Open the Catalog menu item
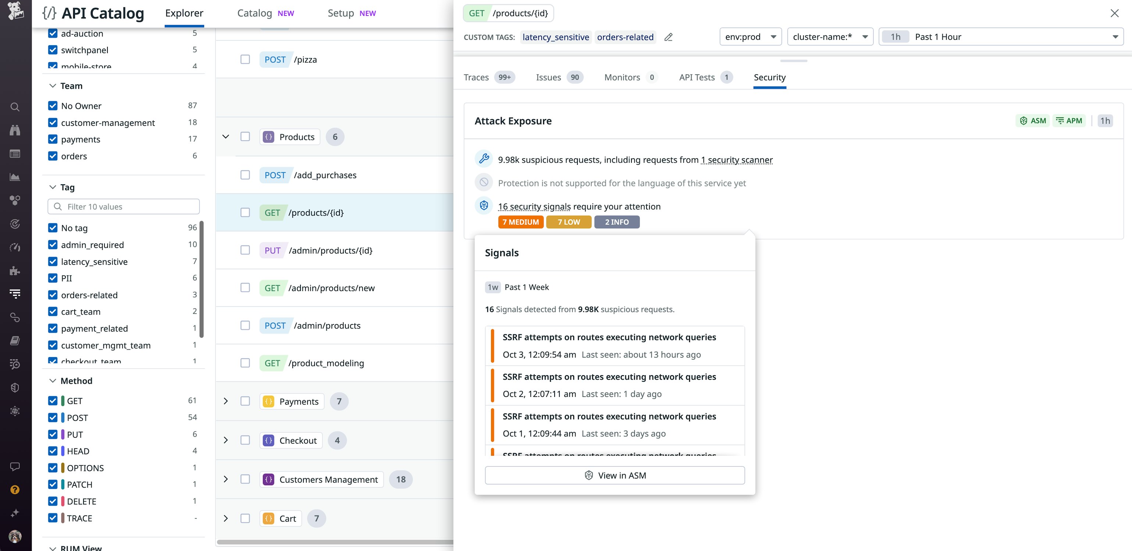This screenshot has height=551, width=1132. (x=254, y=13)
